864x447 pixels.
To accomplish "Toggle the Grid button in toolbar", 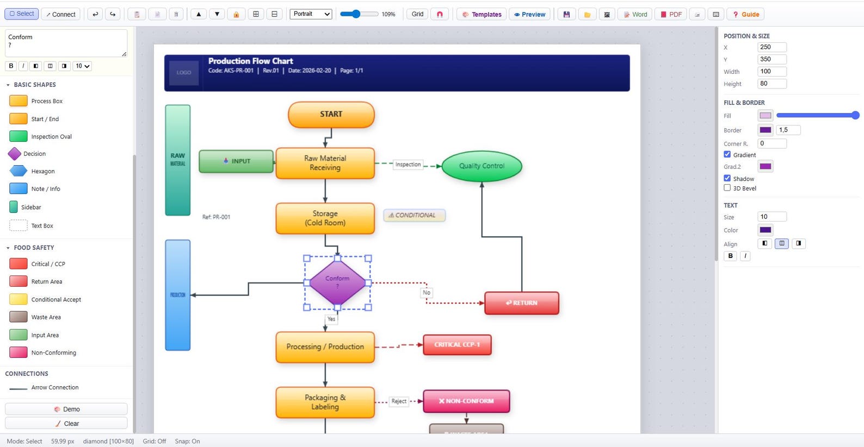I will 417,14.
